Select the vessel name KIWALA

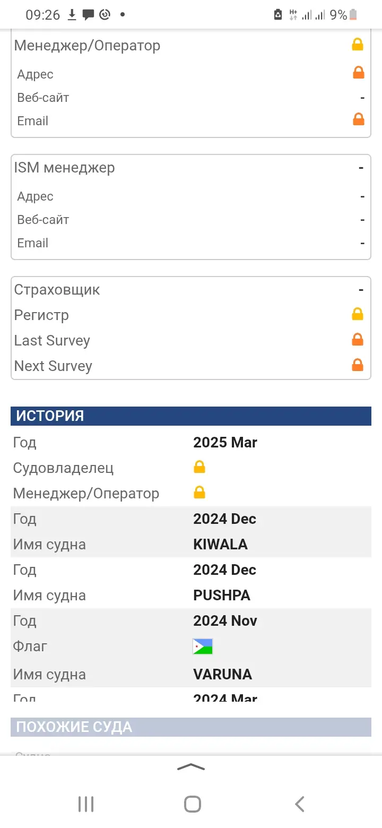[220, 544]
